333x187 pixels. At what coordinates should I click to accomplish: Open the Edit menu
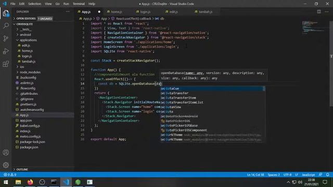tap(22, 4)
